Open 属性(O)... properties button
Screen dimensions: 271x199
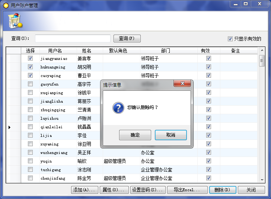[114, 190]
